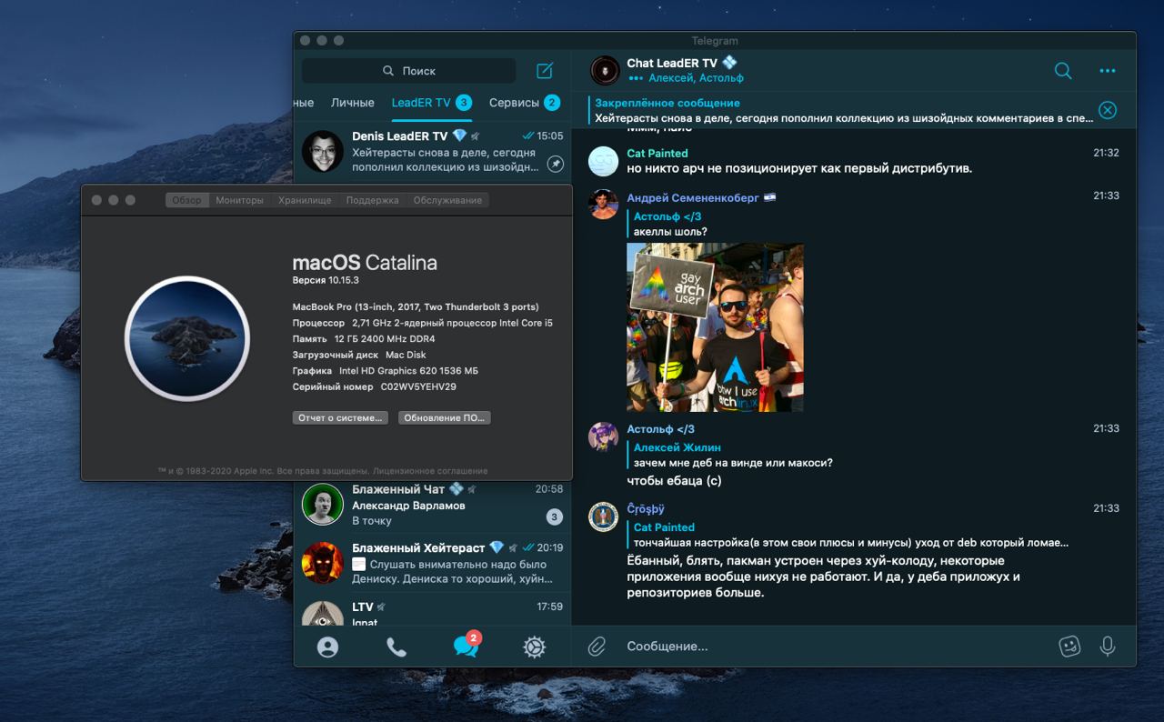1164x722 pixels.
Task: Jump to quoted Астольф reply 'акеллы шоль?'
Action: click(x=670, y=224)
